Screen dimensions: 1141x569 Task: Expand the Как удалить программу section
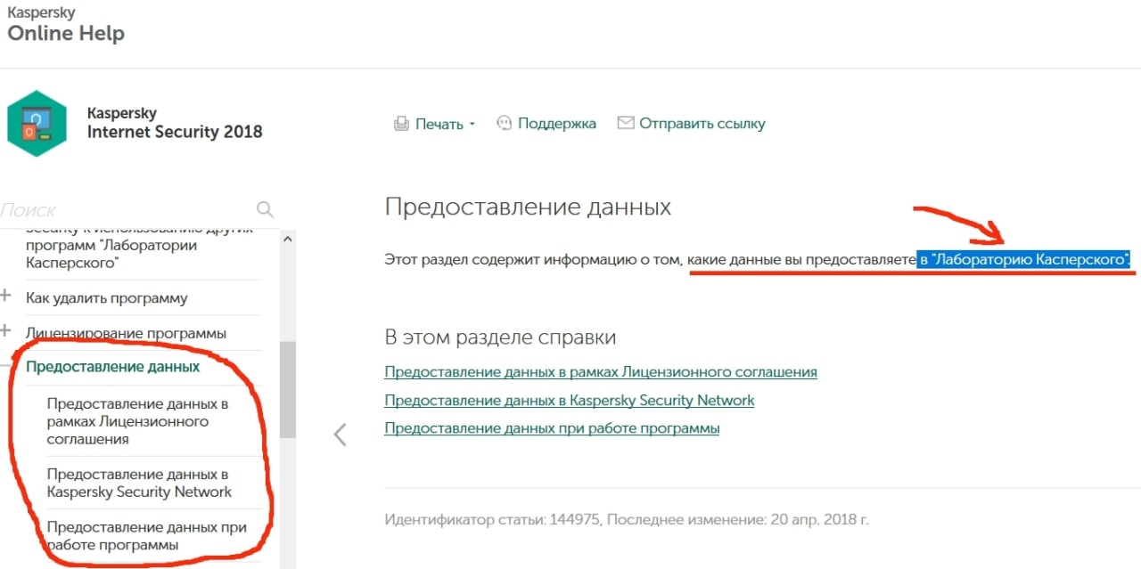(6, 297)
